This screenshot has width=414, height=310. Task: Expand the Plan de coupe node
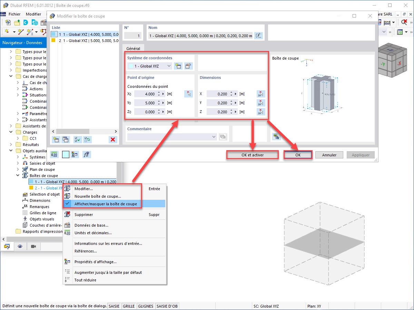pos(18,169)
